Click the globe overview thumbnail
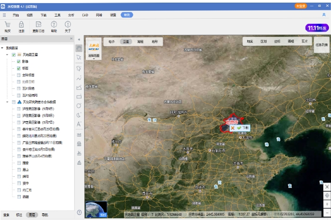This screenshot has height=220, width=331. (x=96, y=209)
